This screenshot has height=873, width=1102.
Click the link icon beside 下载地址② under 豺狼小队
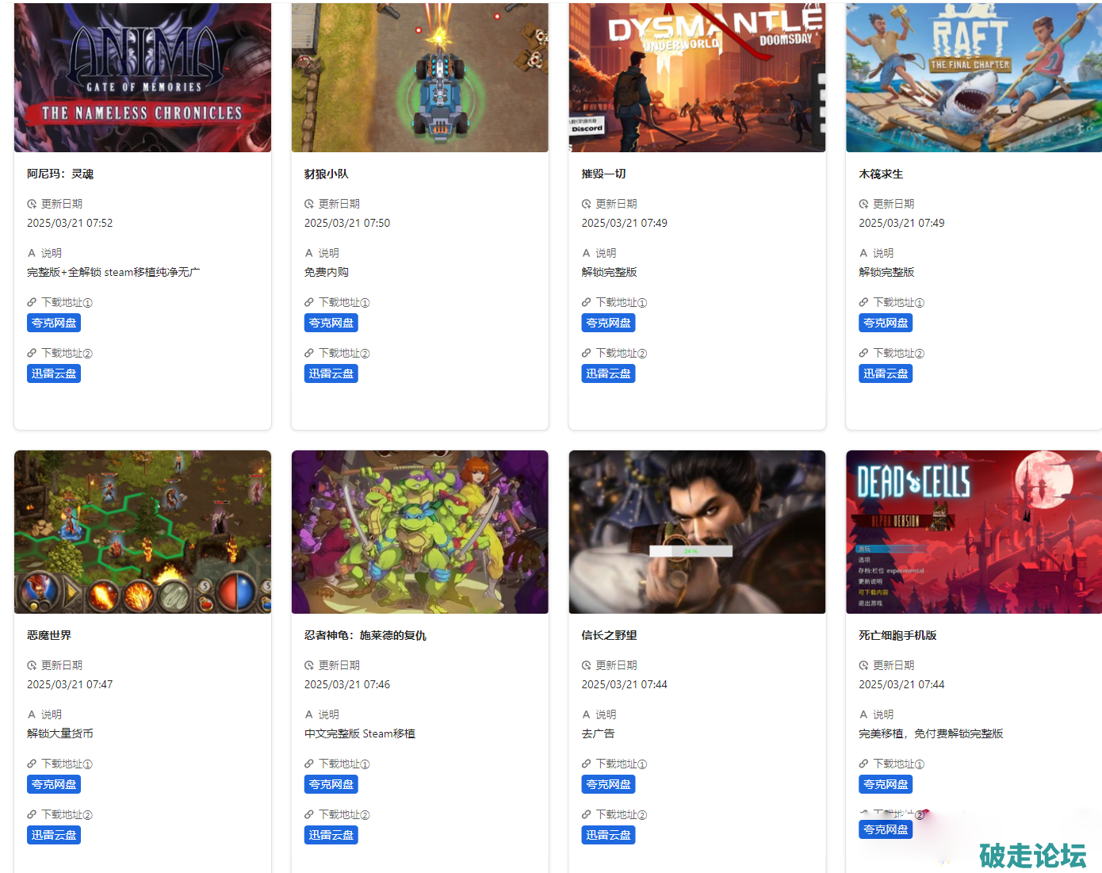pos(309,353)
